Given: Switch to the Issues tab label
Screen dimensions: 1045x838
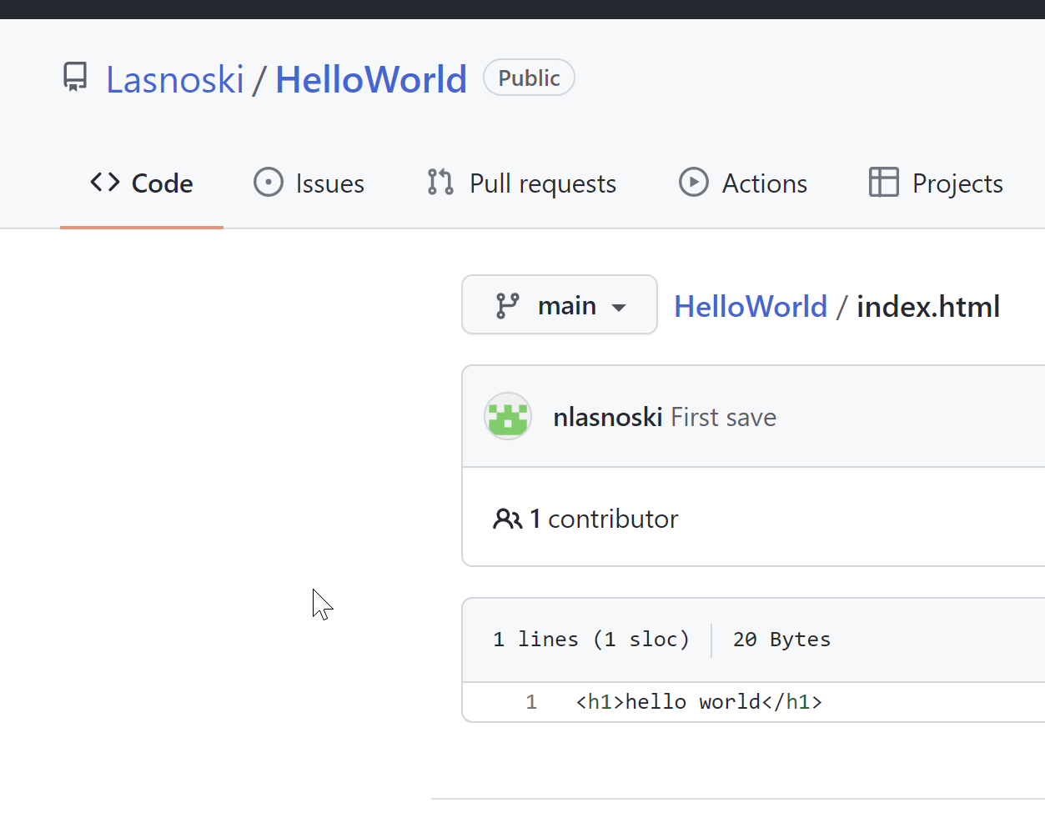Looking at the screenshot, I should click(x=329, y=183).
